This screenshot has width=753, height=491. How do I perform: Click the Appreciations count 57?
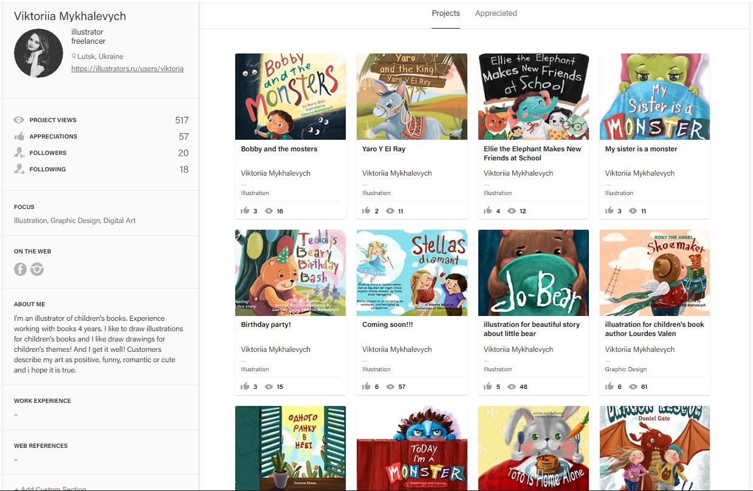pyautogui.click(x=184, y=137)
